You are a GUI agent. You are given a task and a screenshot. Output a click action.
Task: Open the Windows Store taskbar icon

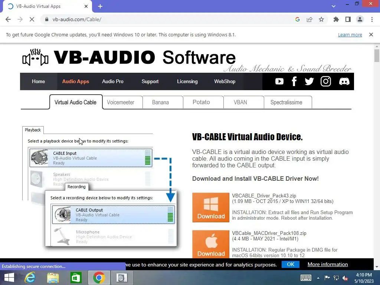click(x=76, y=278)
